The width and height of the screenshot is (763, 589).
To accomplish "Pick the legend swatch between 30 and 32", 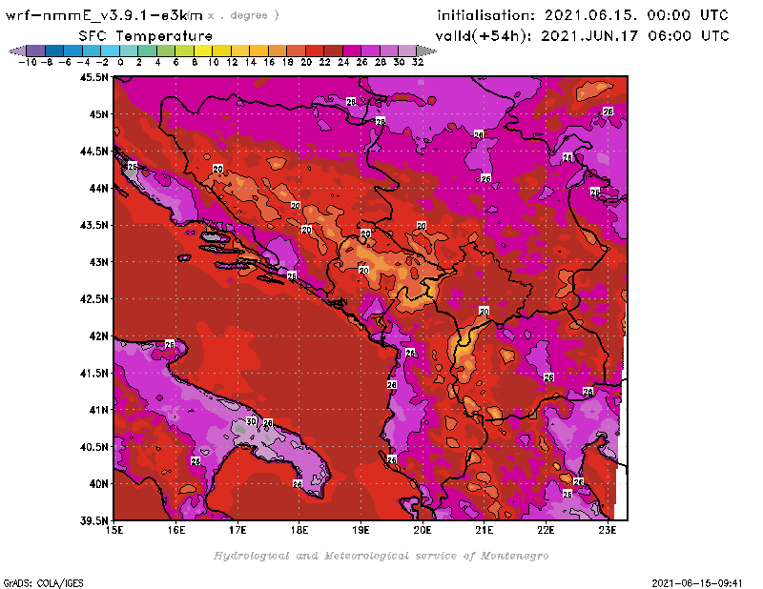I will click(407, 51).
